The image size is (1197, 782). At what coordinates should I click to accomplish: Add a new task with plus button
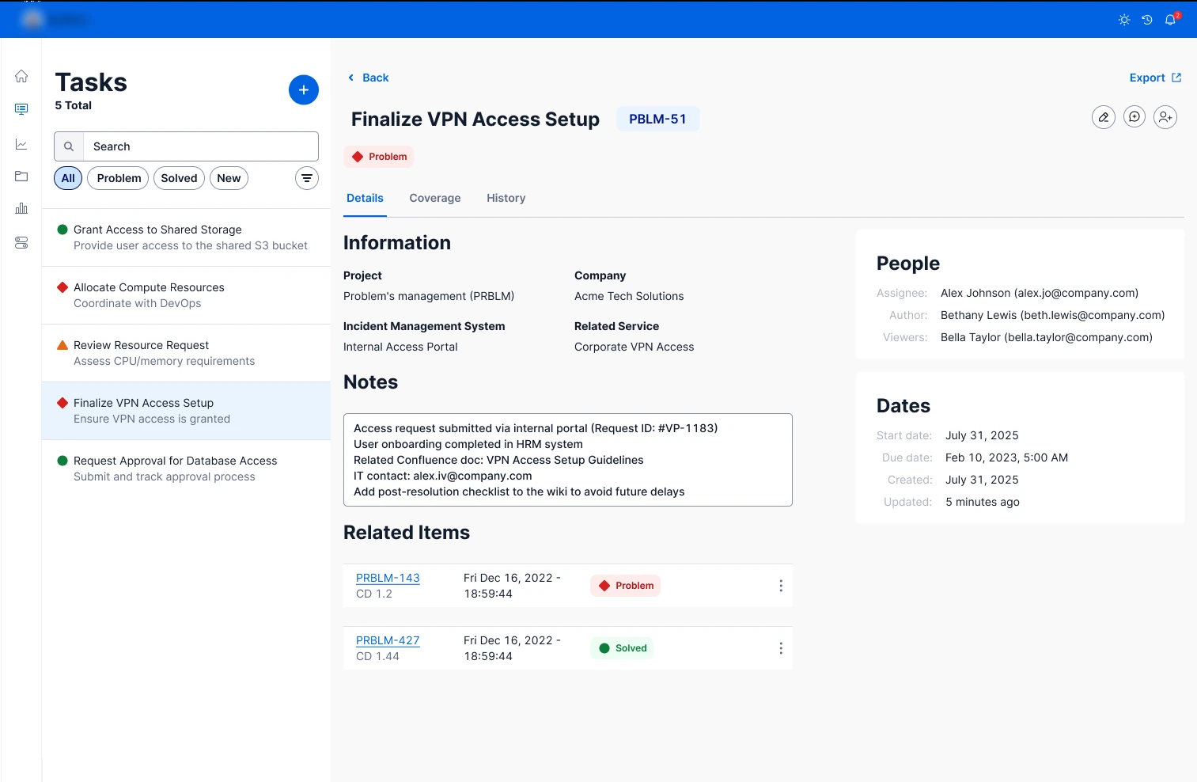[x=304, y=90]
